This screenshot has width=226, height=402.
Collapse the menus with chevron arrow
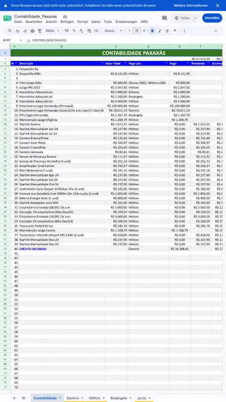(x=216, y=31)
